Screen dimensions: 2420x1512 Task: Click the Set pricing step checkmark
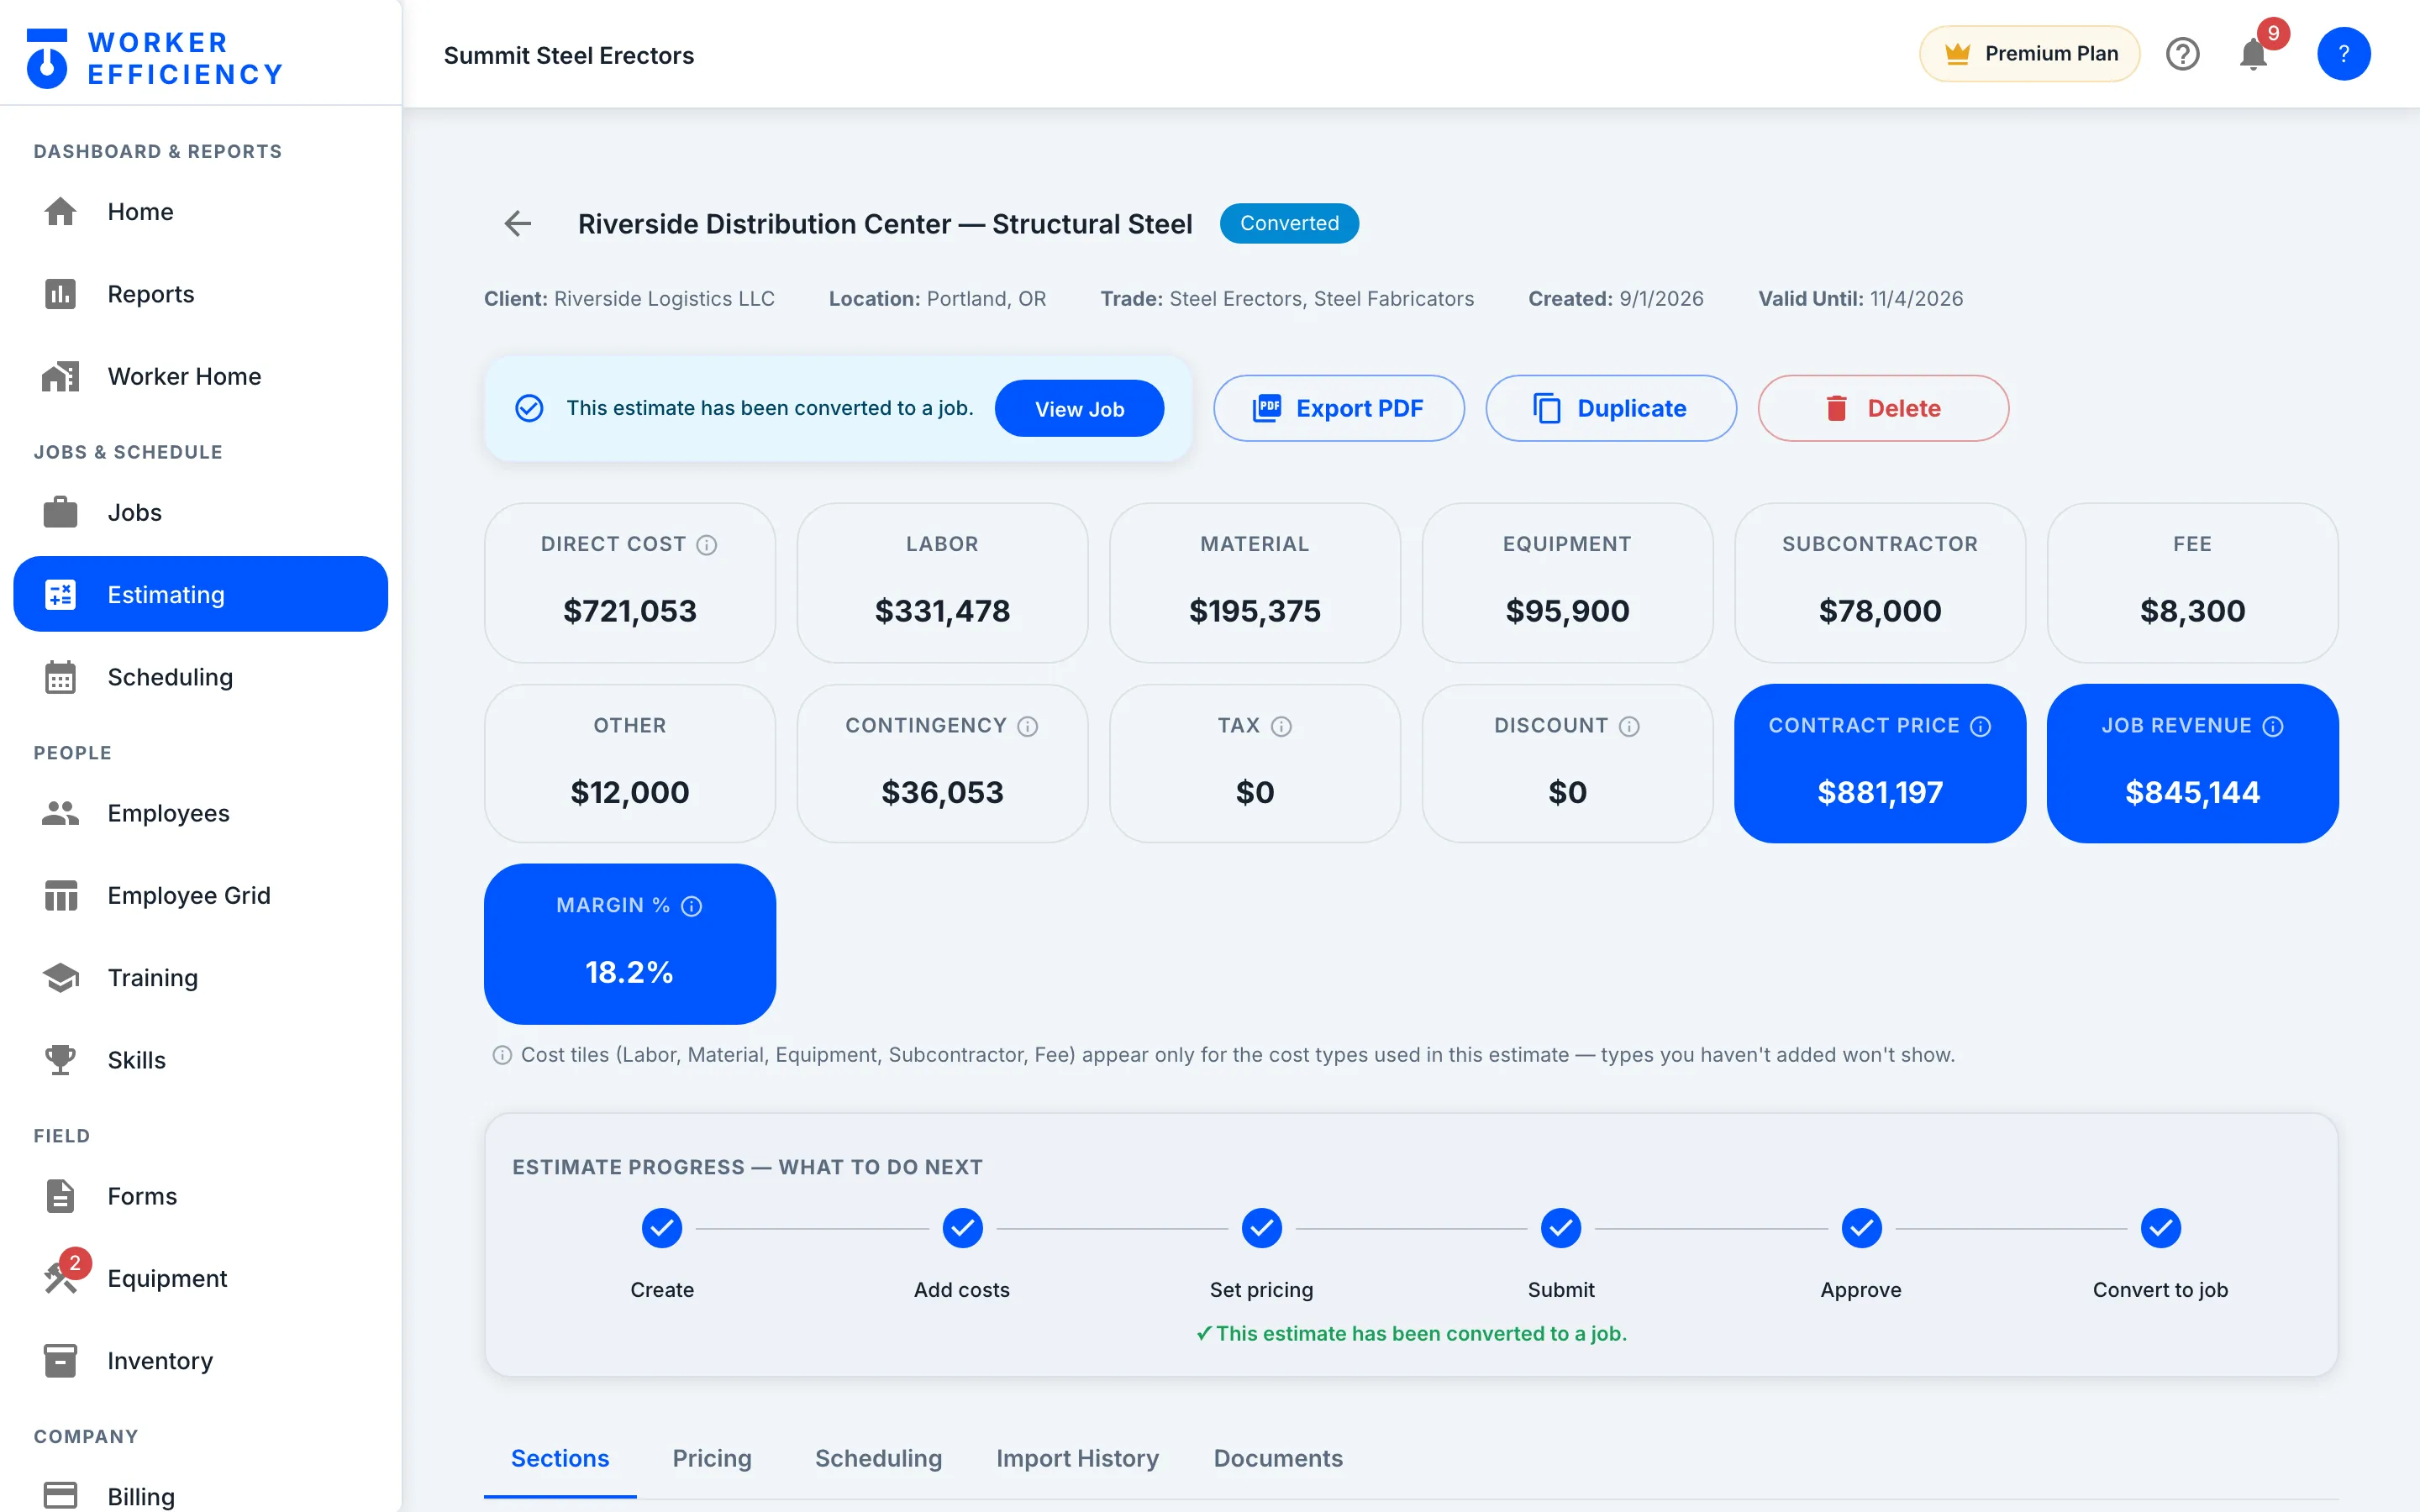1262,1228
